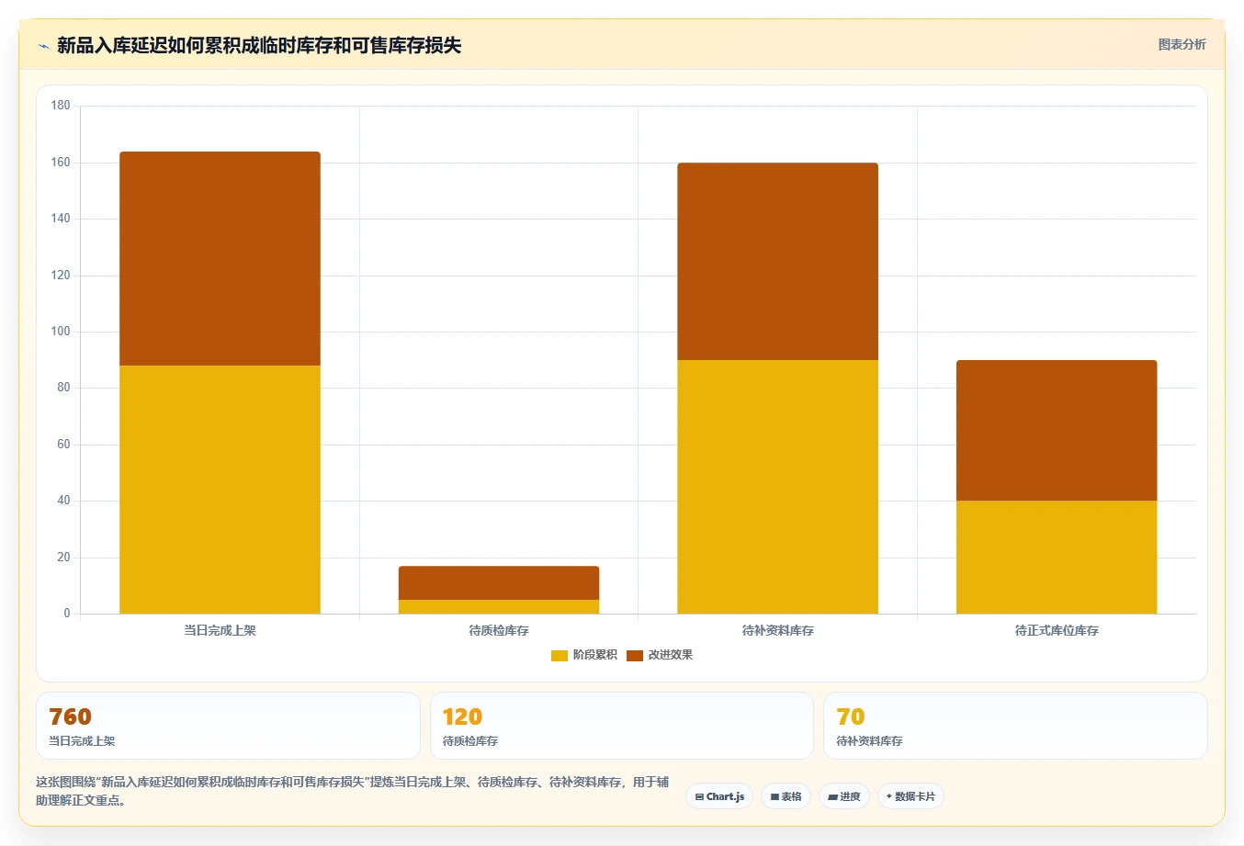The height and width of the screenshot is (846, 1244).
Task: Click the 进度 tag
Action: pyautogui.click(x=844, y=796)
